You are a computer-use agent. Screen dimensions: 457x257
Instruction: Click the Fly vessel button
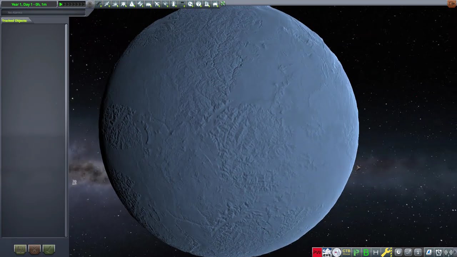[x=49, y=249]
